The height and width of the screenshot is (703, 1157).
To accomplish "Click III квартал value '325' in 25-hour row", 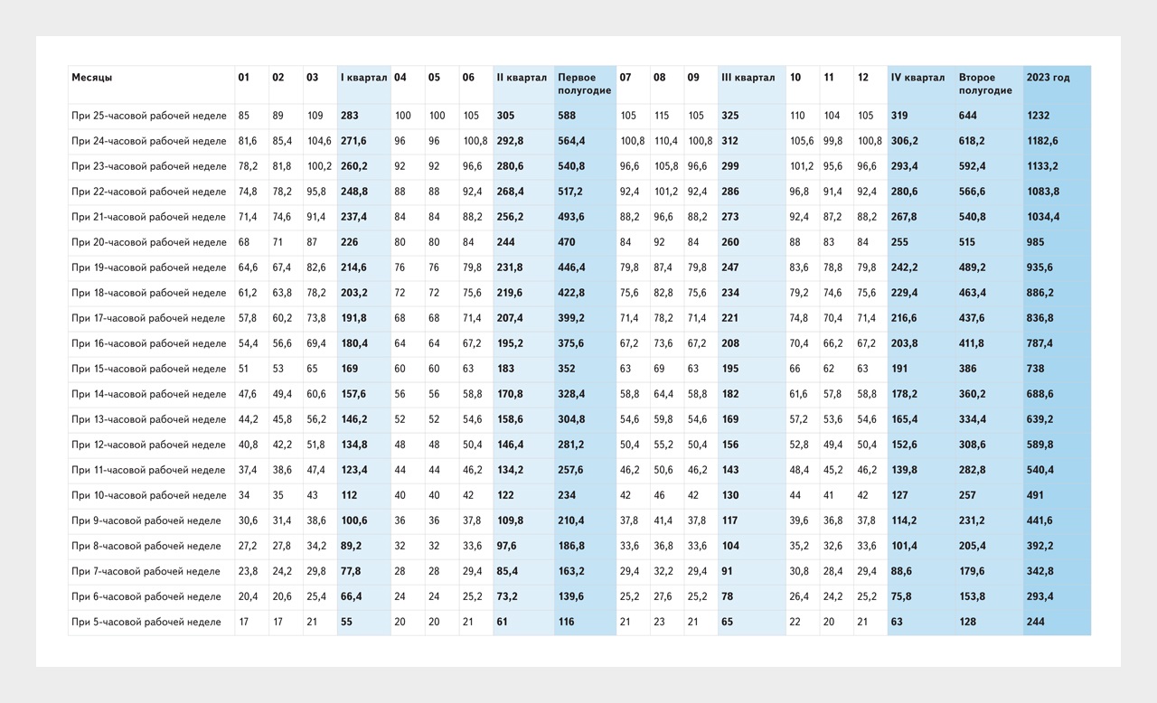I will (x=730, y=116).
